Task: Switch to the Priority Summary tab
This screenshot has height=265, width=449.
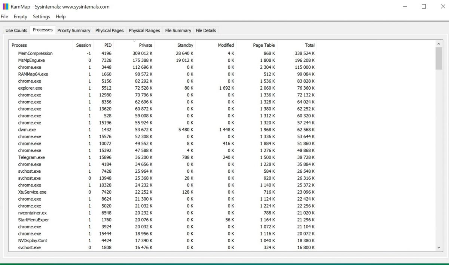Action: pyautogui.click(x=74, y=31)
